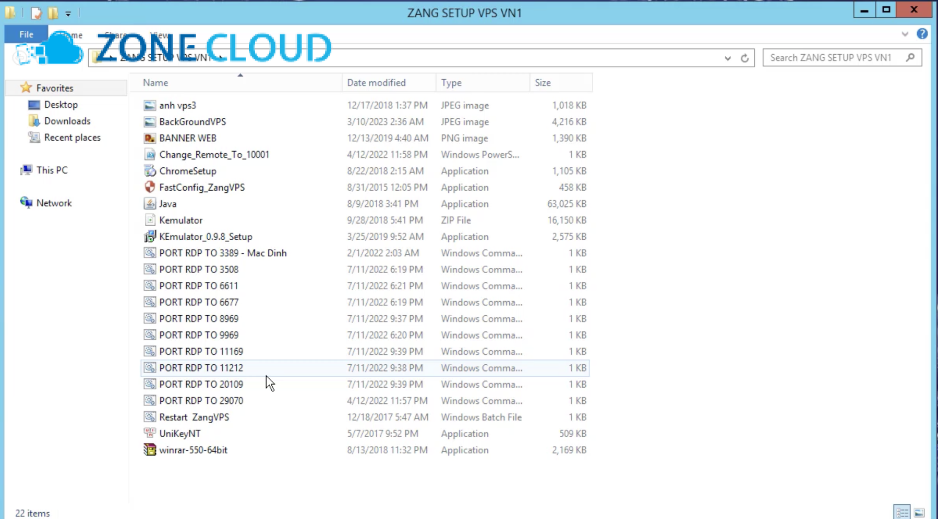Click the 8/31/2015 12:05 PM date cell

click(387, 188)
